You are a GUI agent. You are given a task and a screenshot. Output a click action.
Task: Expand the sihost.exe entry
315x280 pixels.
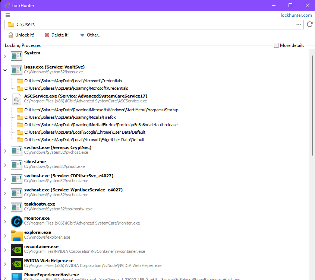[x=5, y=165]
